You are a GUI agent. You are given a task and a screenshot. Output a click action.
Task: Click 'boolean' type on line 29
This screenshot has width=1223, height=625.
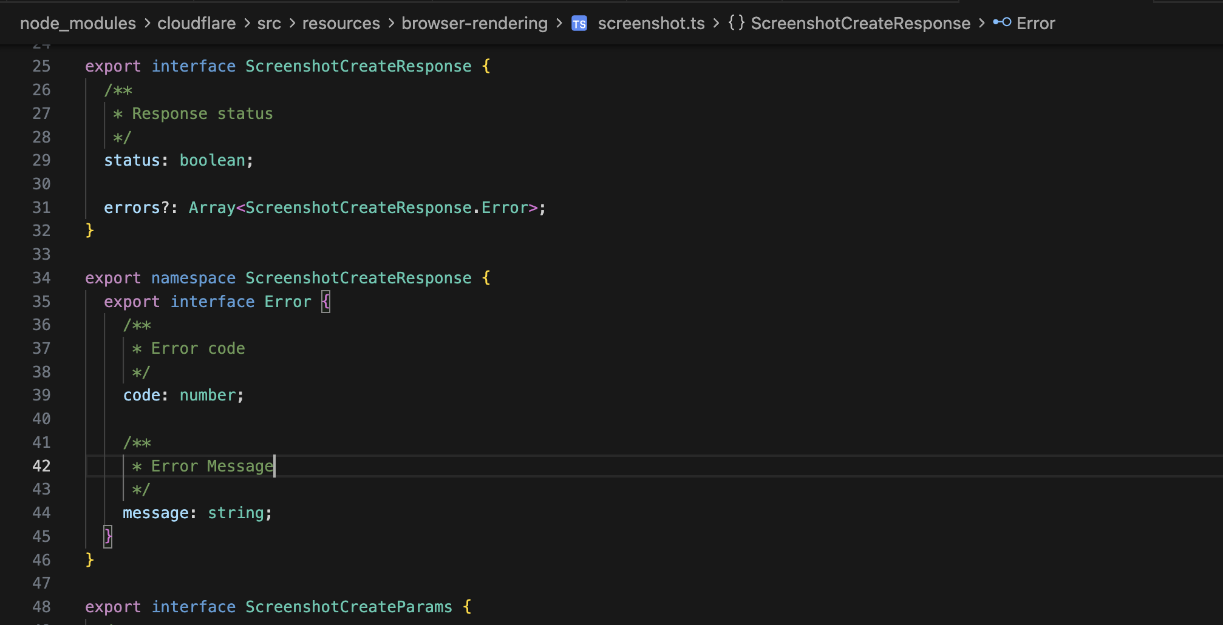[212, 160]
